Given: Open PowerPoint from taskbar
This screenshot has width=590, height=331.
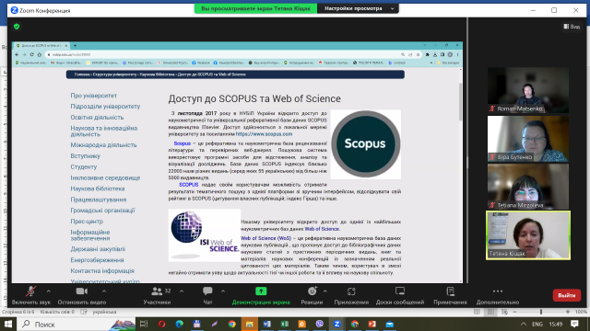Looking at the screenshot, I should pos(372,325).
